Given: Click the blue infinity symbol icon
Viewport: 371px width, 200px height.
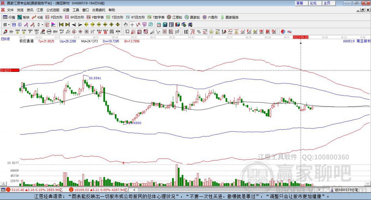Looking at the screenshot, I should click(x=289, y=32).
